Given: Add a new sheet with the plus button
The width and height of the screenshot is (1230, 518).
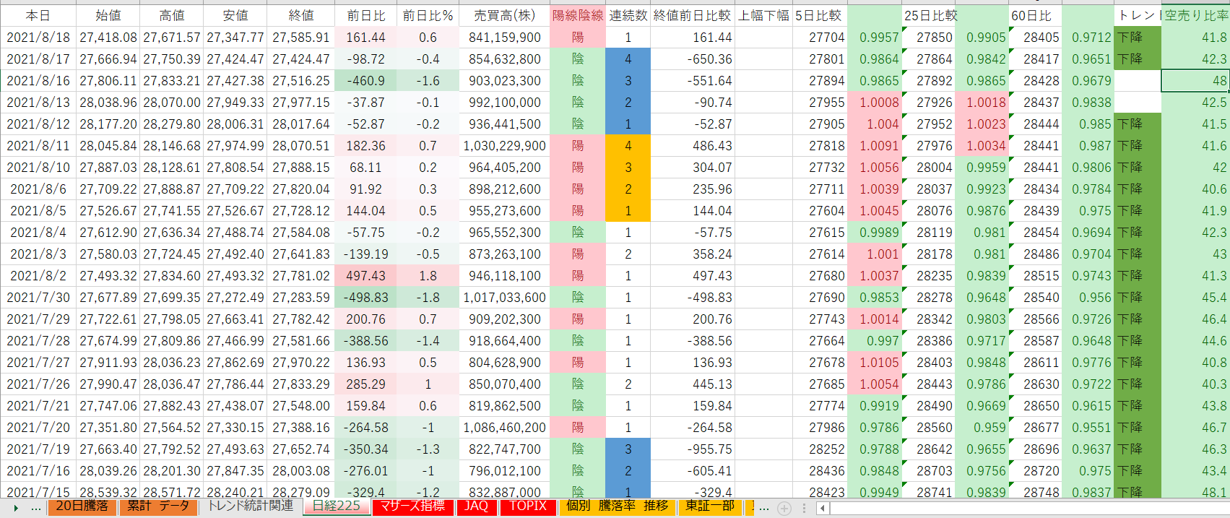Looking at the screenshot, I should 784,508.
